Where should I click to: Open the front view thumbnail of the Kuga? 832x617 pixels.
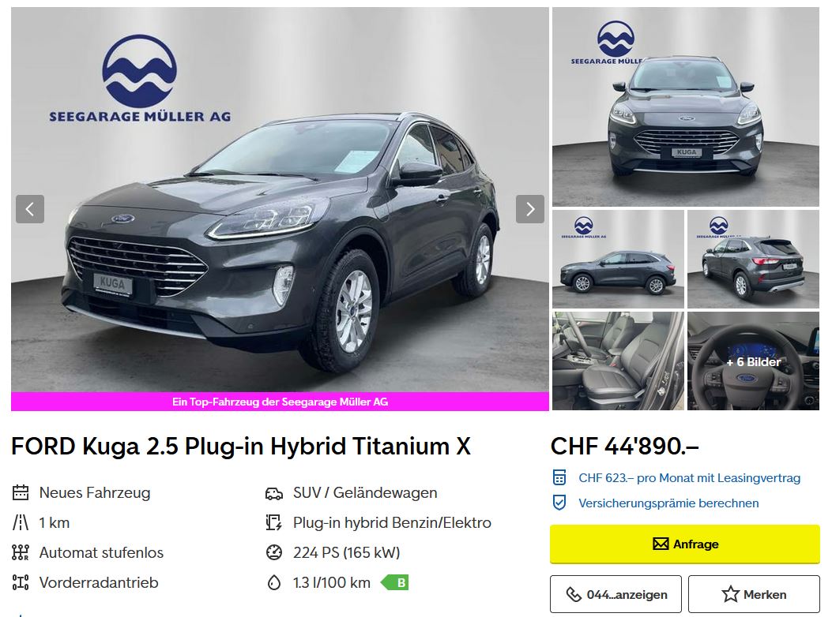pyautogui.click(x=686, y=107)
